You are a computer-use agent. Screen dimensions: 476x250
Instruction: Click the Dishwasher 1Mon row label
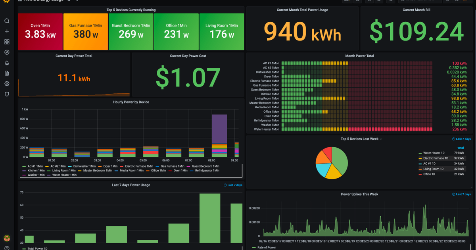point(267,72)
